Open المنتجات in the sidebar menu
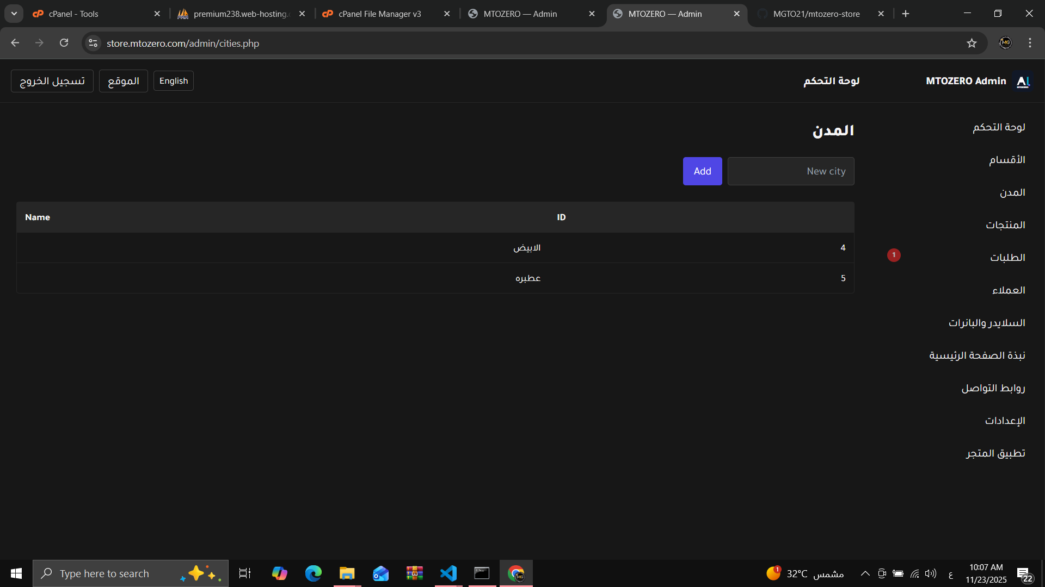This screenshot has width=1045, height=587. pos(1005,225)
